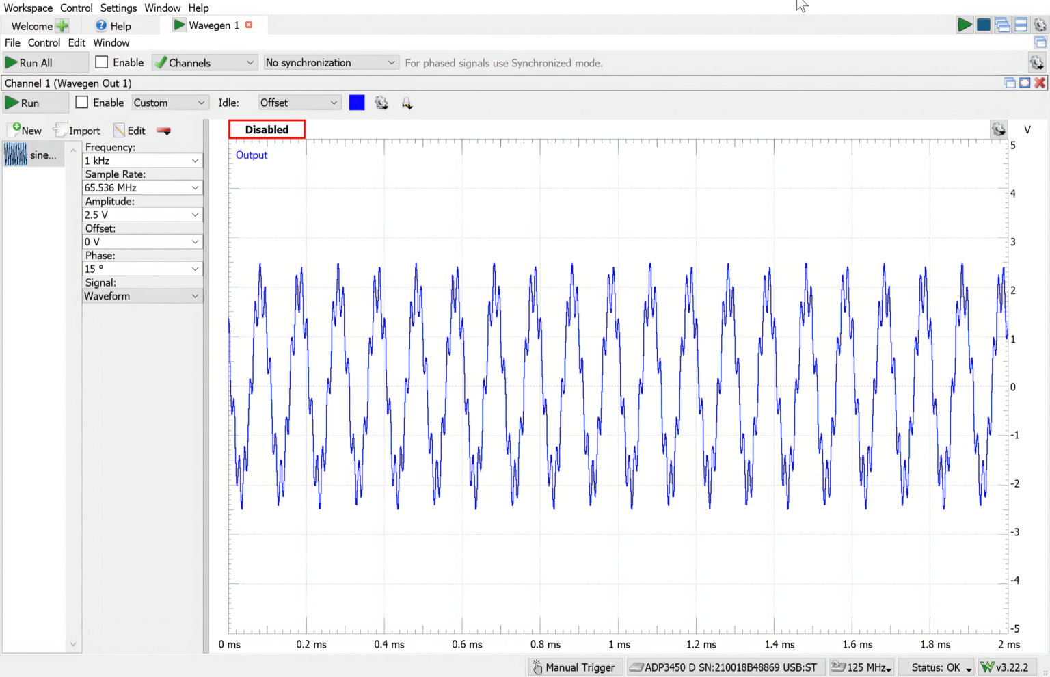Toggle the green Welcome plus tab button
Viewport: 1050px width, 677px height.
click(x=62, y=25)
